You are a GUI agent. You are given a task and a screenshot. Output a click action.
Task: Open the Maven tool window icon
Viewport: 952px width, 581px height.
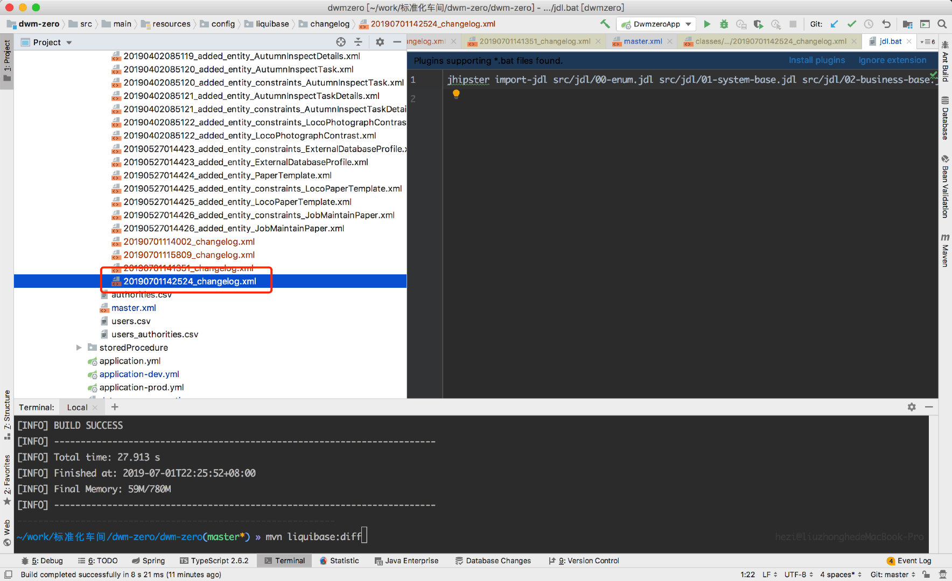946,250
